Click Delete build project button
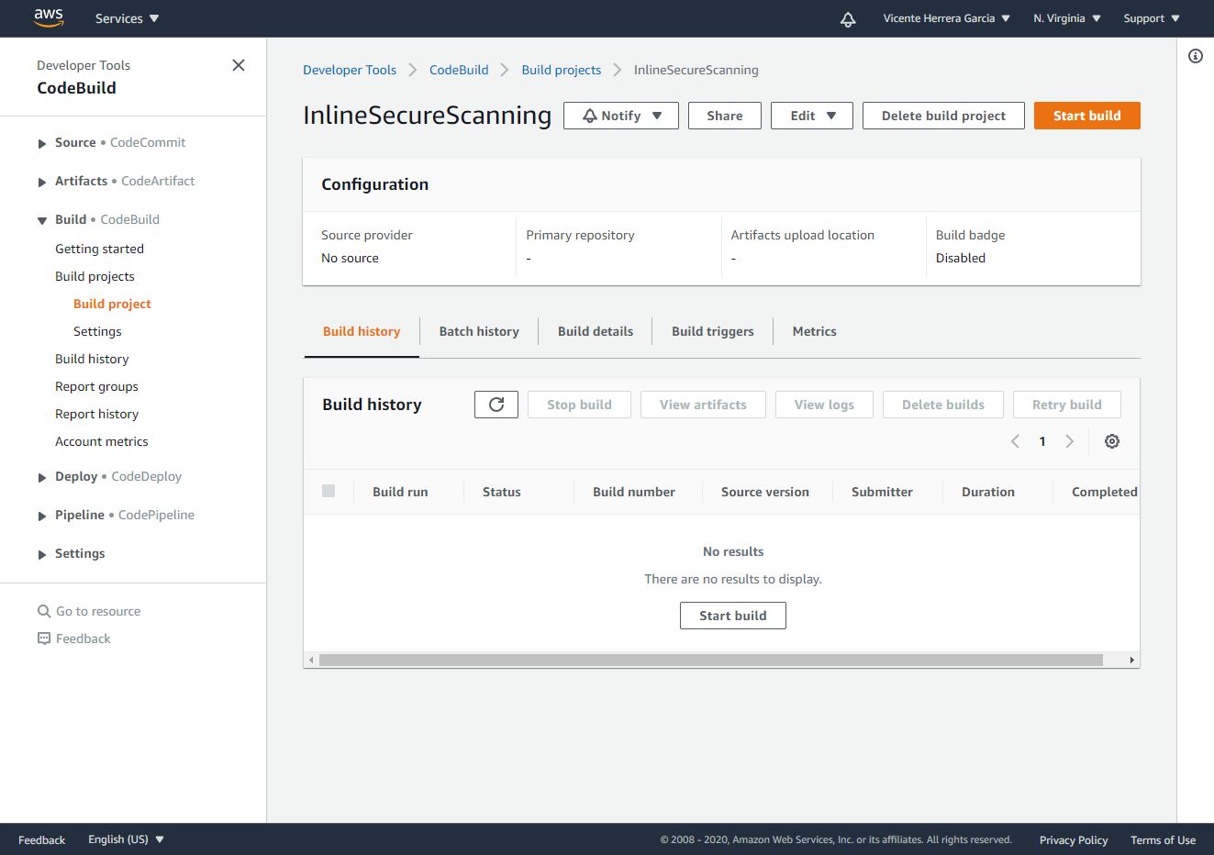 [x=943, y=116]
